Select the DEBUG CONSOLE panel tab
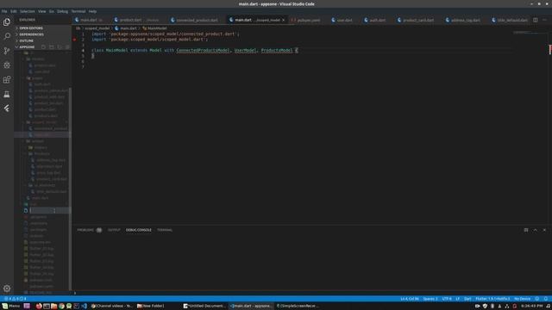This screenshot has width=552, height=310. tap(139, 230)
